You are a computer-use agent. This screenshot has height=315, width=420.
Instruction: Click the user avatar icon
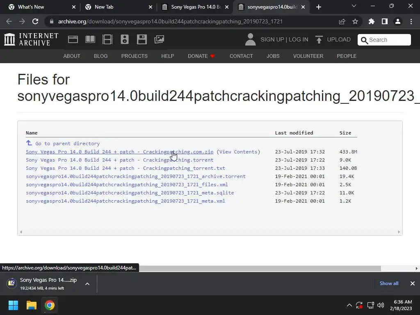[251, 39]
